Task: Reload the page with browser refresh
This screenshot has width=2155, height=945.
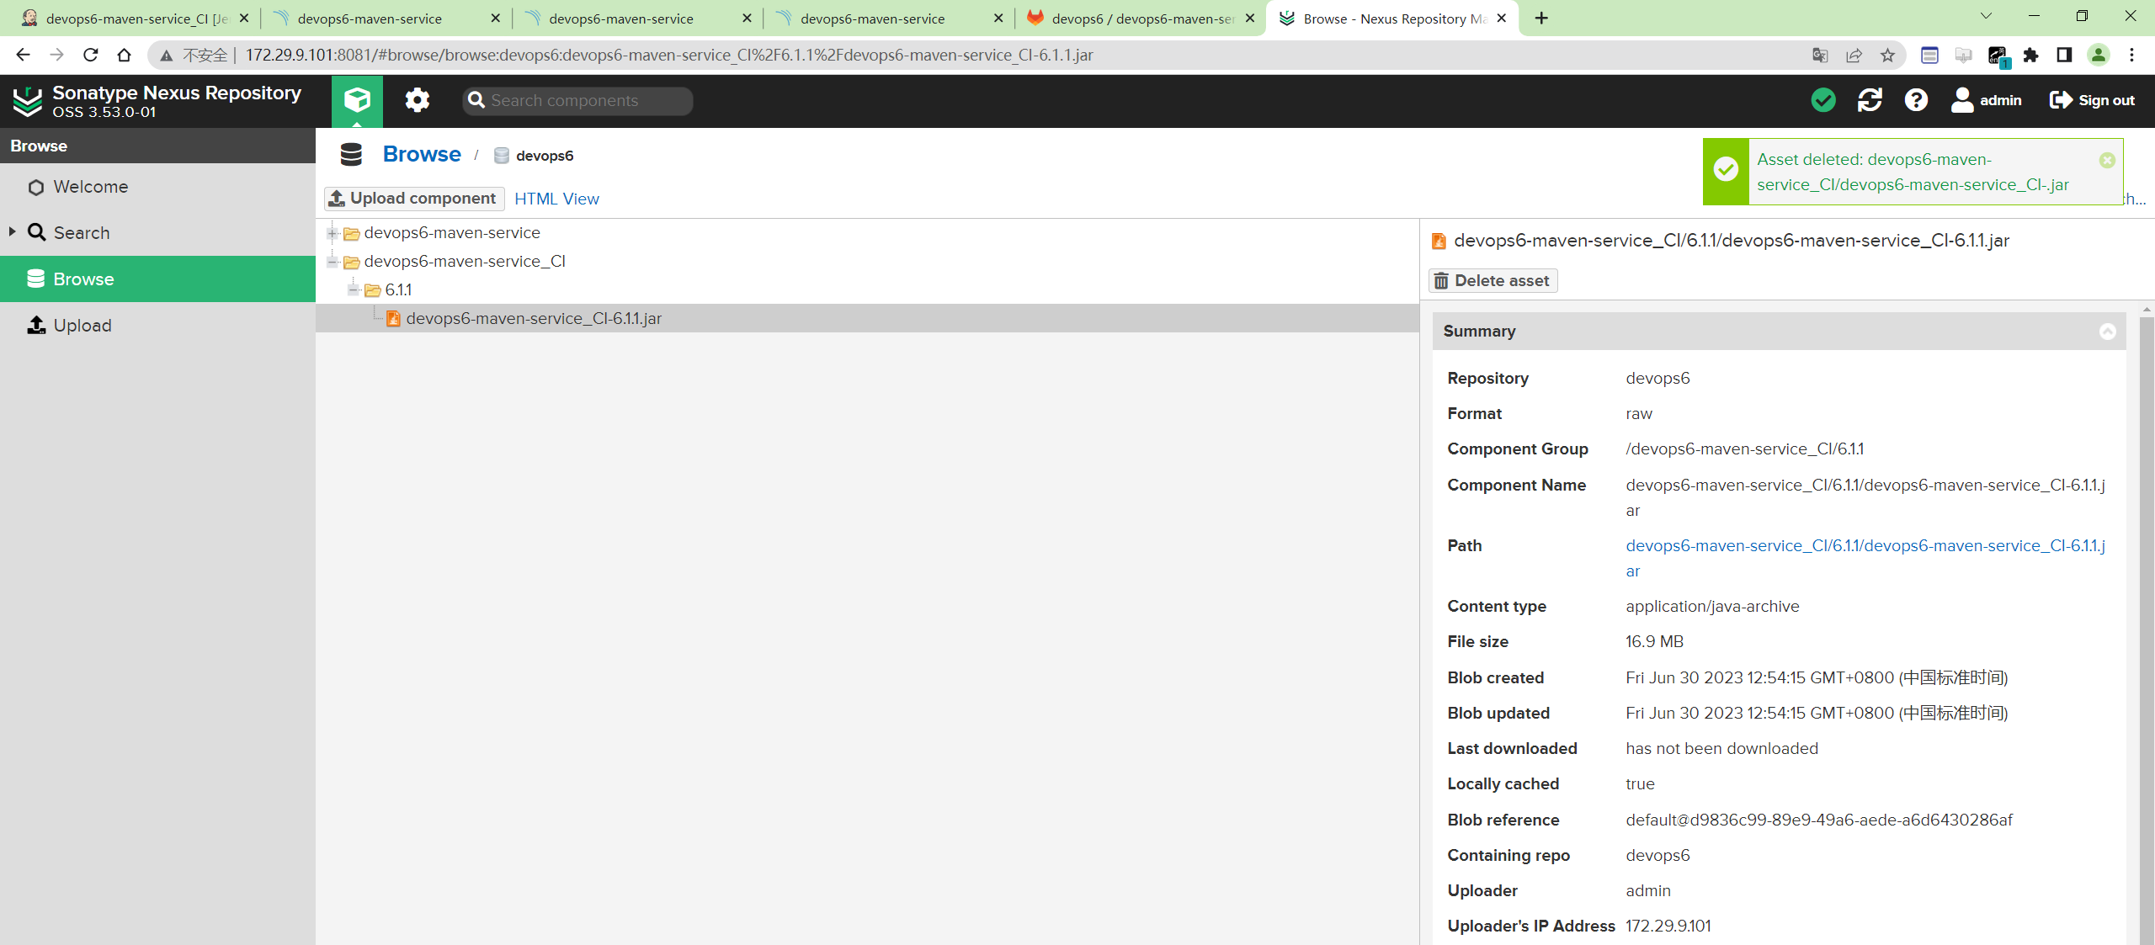Action: [90, 55]
